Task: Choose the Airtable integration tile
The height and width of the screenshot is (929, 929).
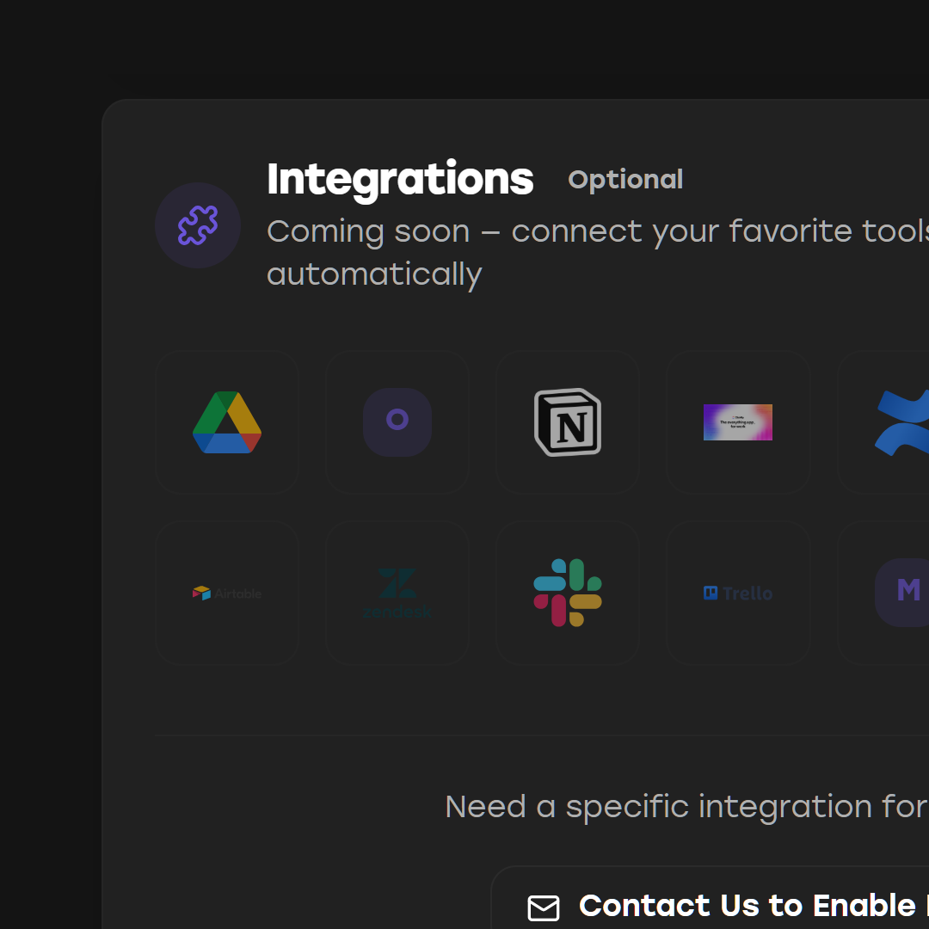Action: pyautogui.click(x=227, y=593)
